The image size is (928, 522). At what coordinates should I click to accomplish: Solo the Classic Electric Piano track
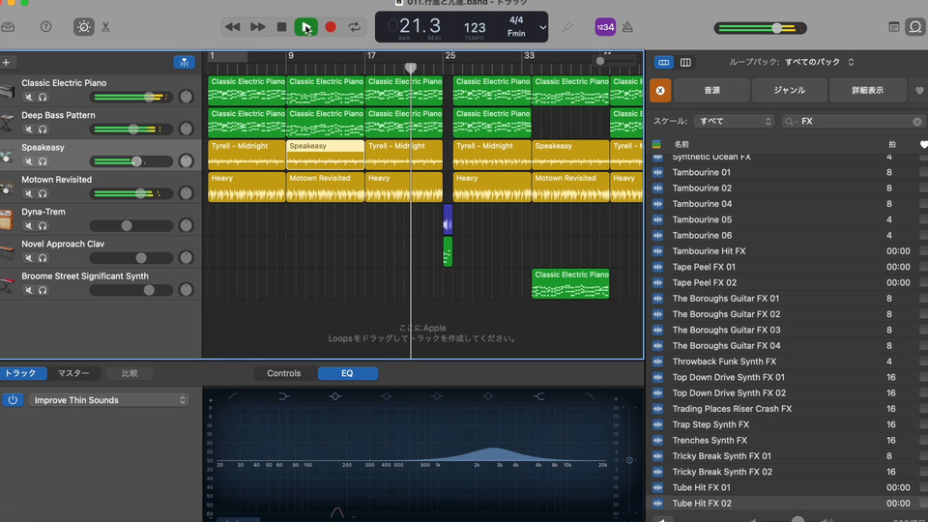click(x=43, y=97)
